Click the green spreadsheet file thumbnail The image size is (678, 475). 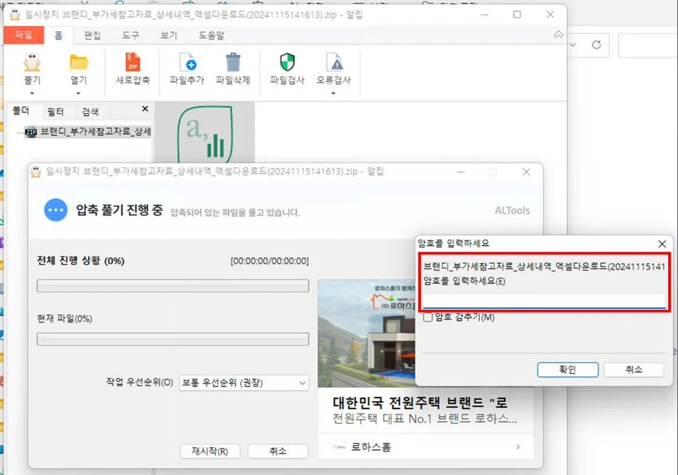coord(204,134)
